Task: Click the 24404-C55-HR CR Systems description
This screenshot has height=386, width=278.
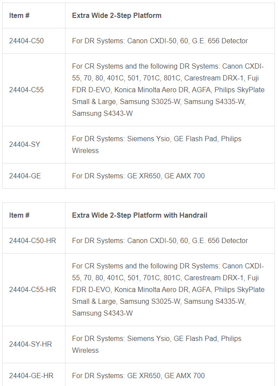Action: coord(168,289)
